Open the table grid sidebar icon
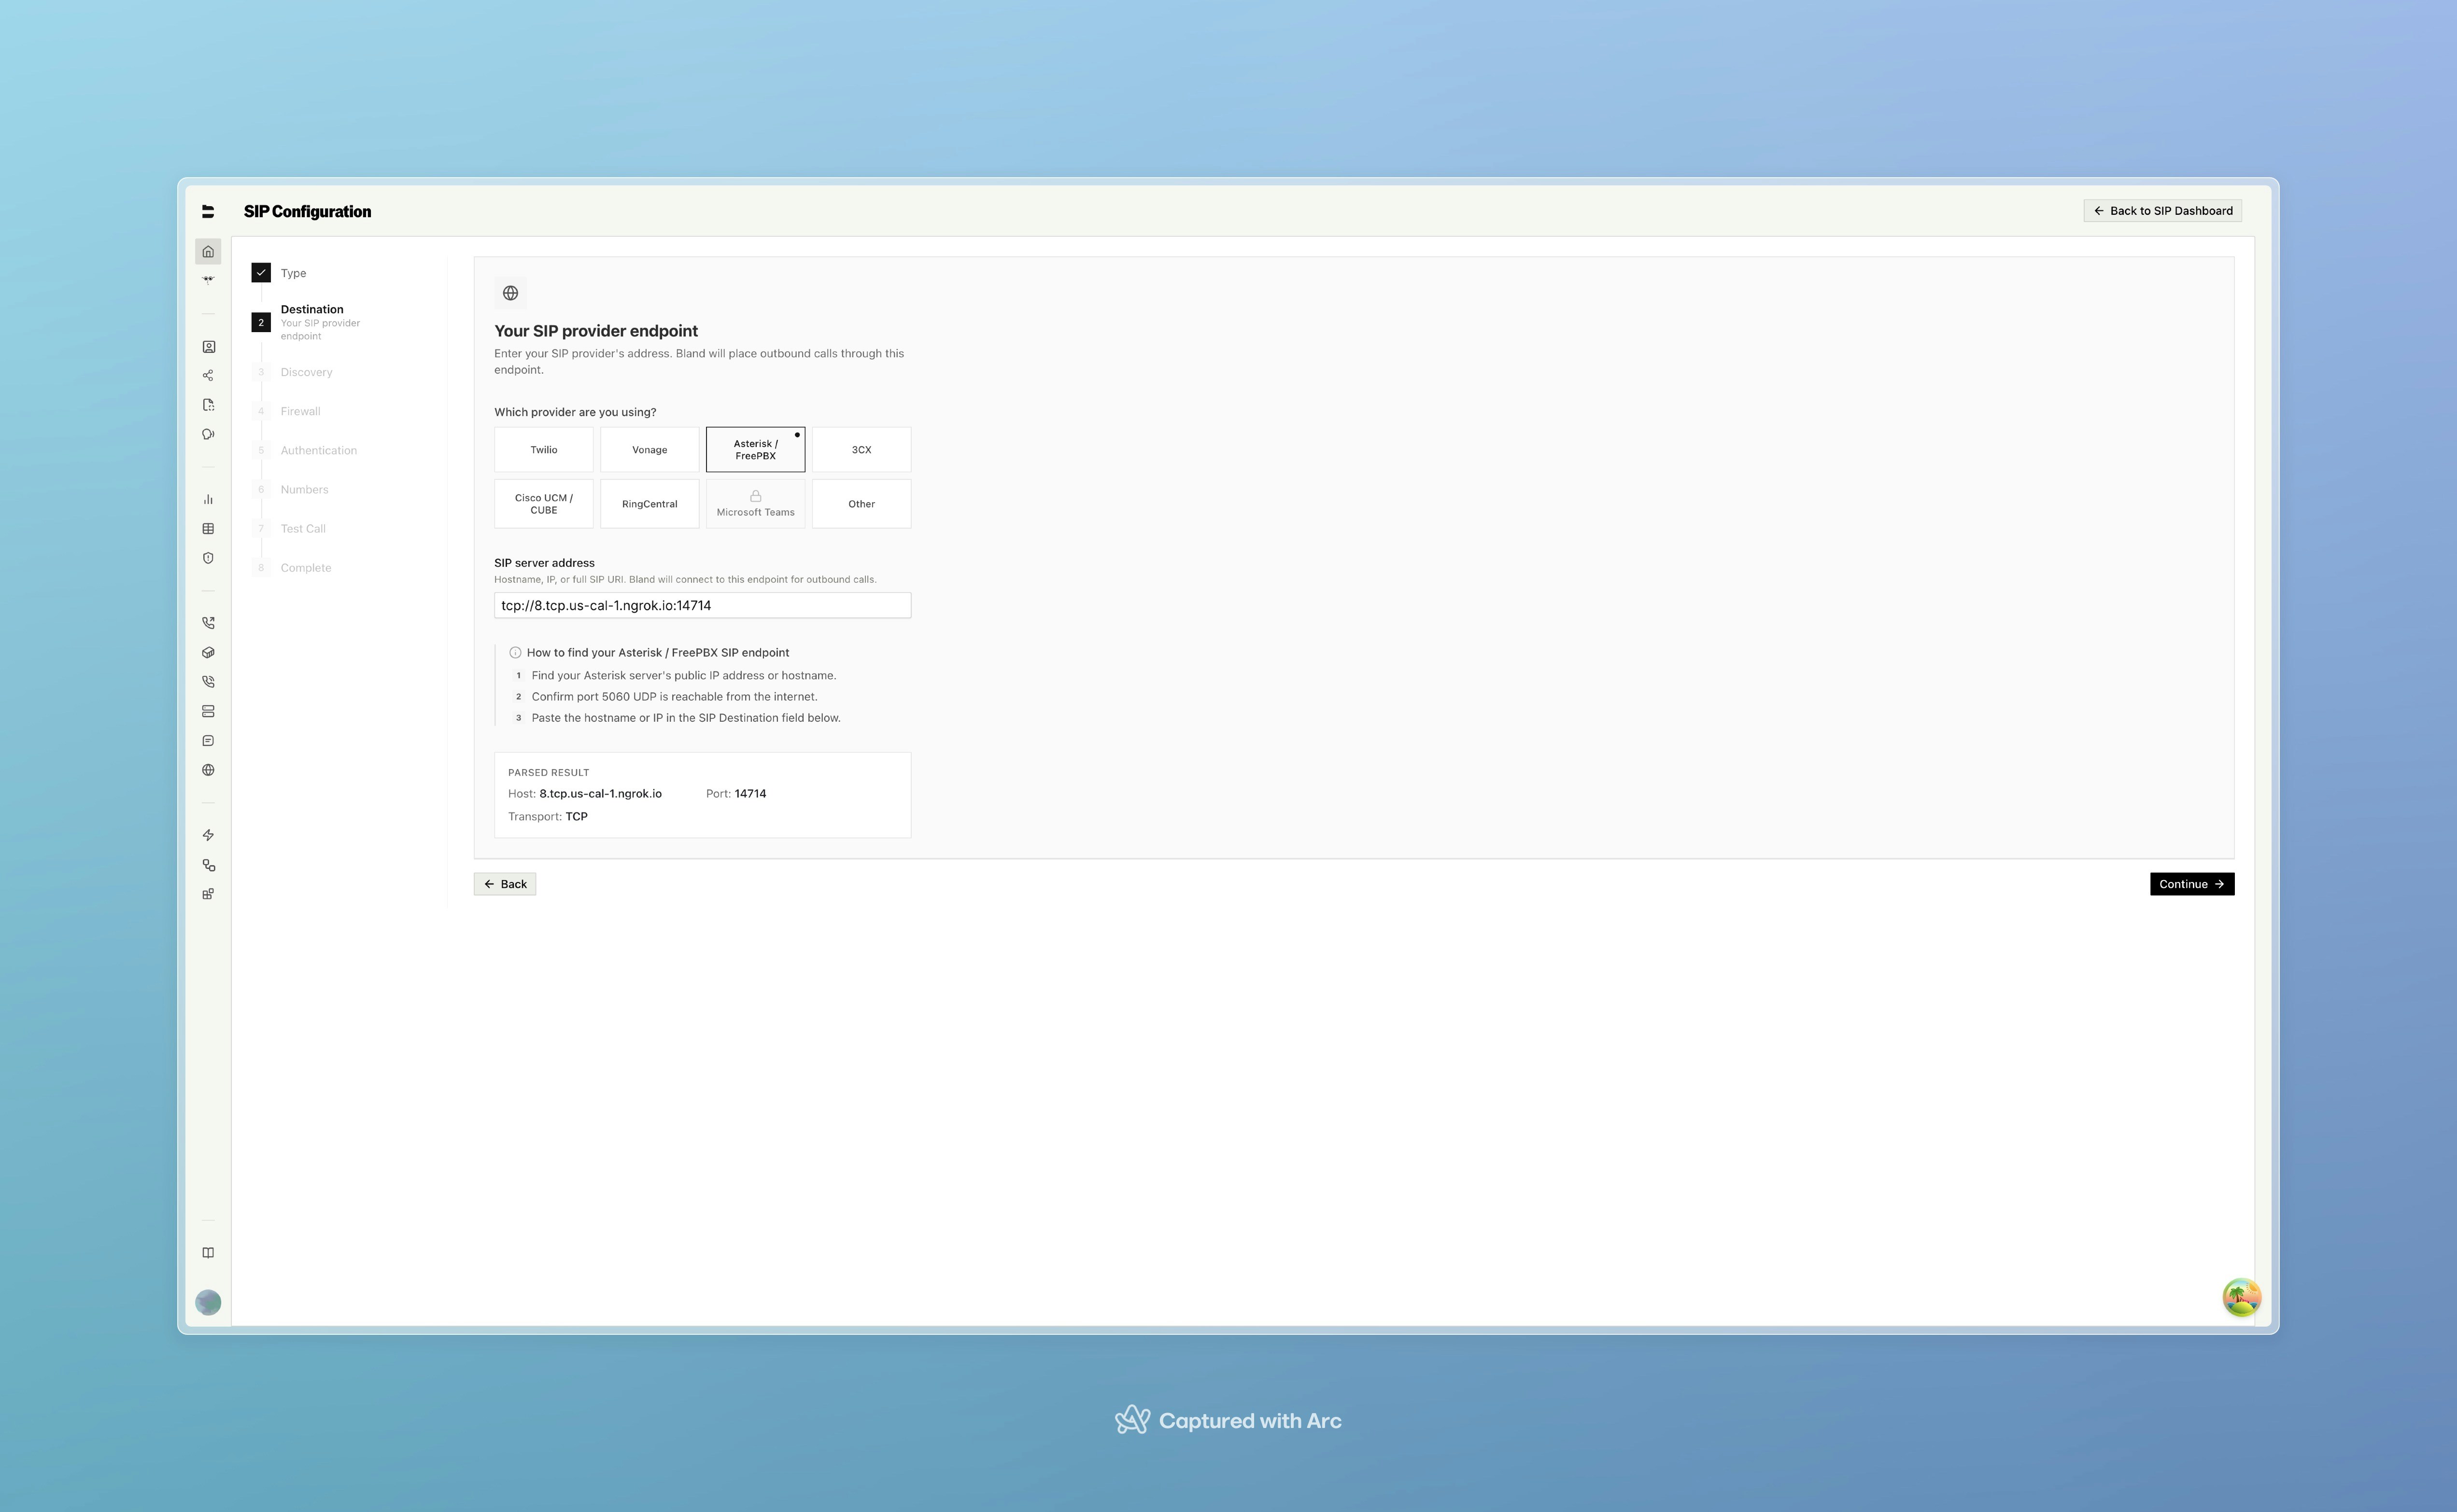2457x1512 pixels. pyautogui.click(x=208, y=529)
